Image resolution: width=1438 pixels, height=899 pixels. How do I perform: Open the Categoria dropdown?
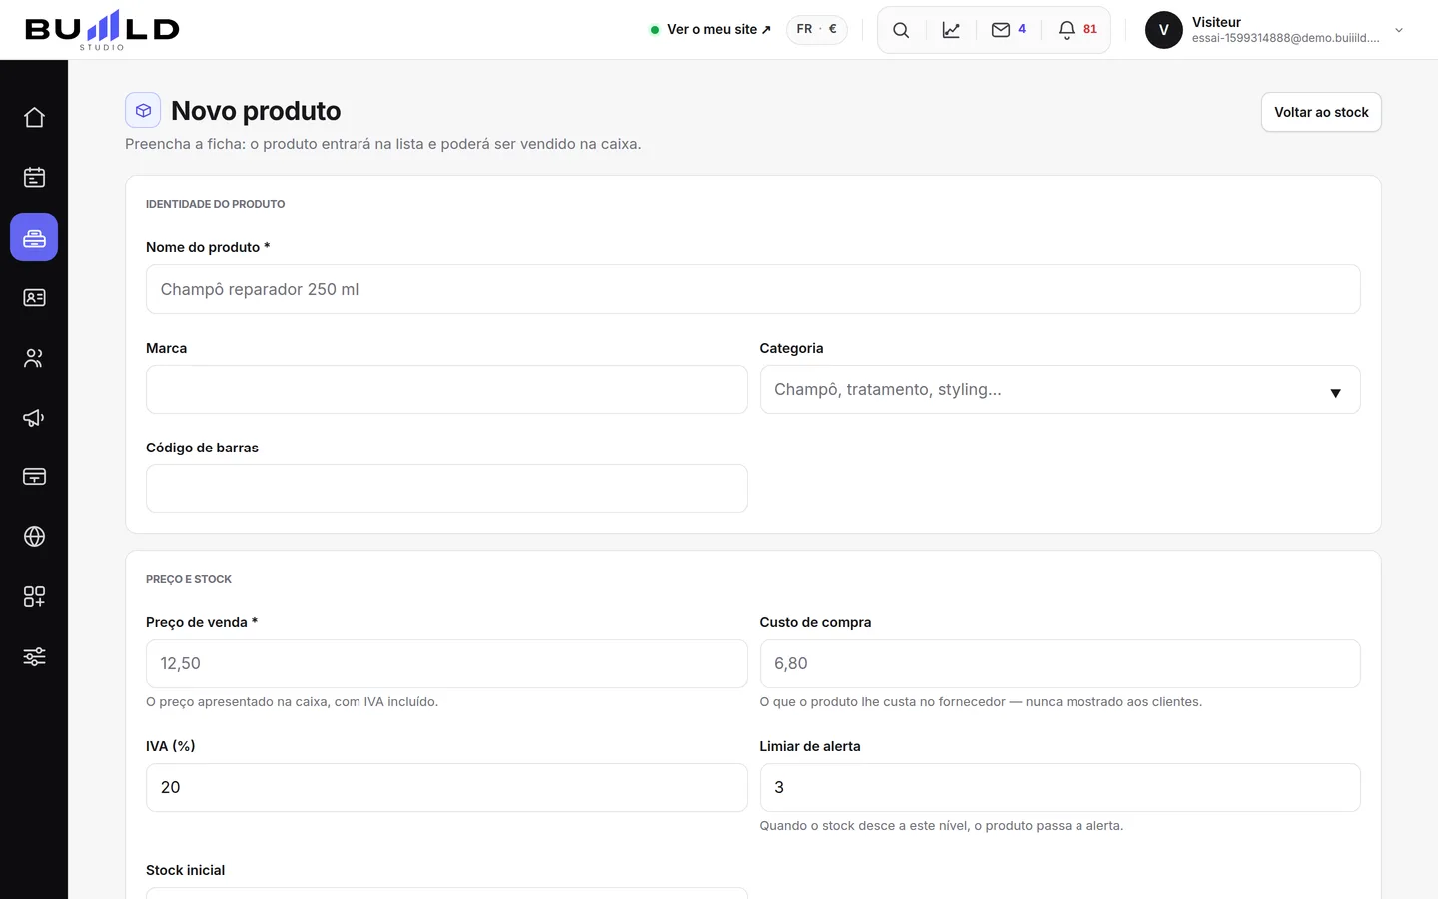point(1060,390)
